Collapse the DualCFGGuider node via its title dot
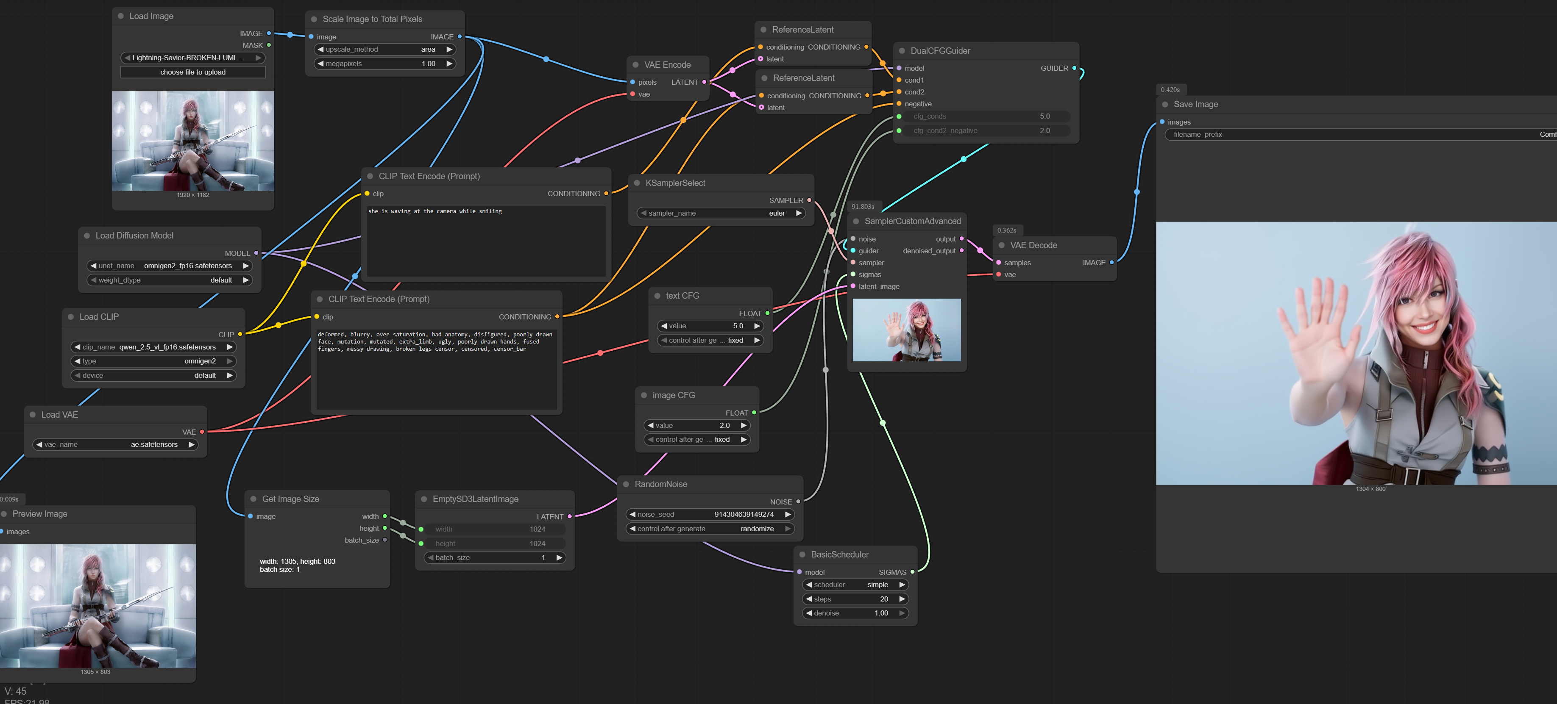The height and width of the screenshot is (704, 1557). (x=902, y=51)
